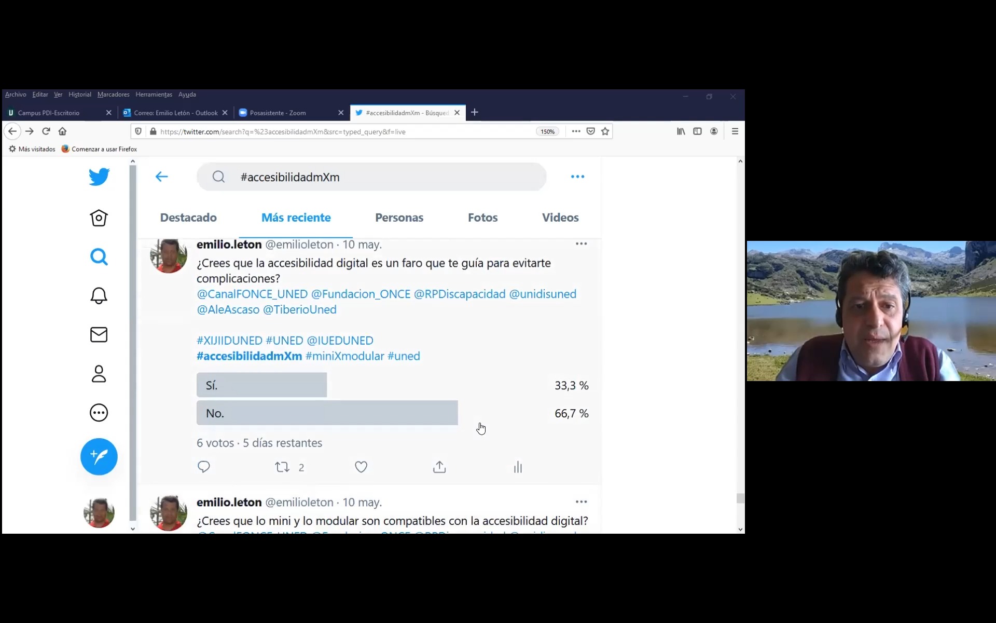Screen dimensions: 996x623
Task: Switch to Fotos tab
Action: [x=482, y=218]
